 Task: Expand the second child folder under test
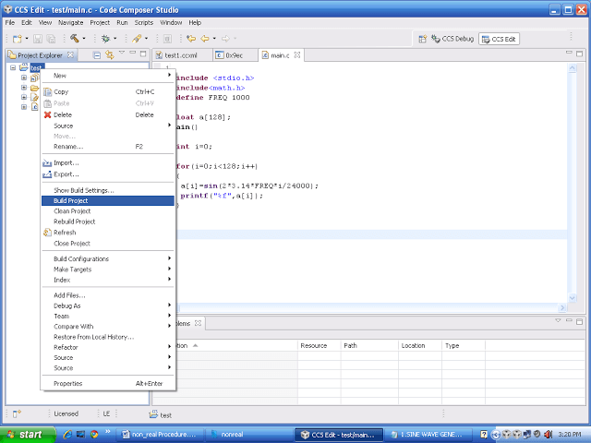pos(24,88)
